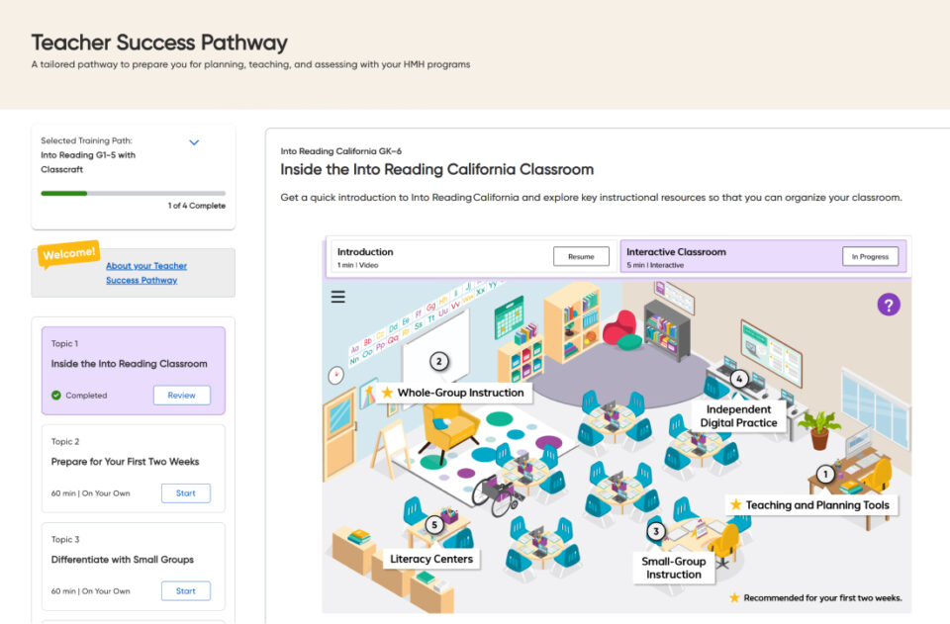Click the green Completed checkmark icon
This screenshot has width=950, height=624.
(x=56, y=396)
